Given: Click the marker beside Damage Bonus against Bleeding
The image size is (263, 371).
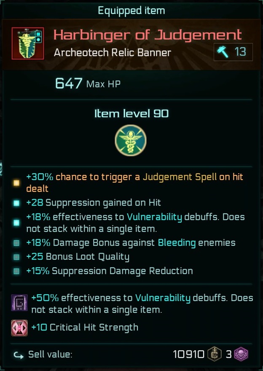Looking at the screenshot, I should coord(16,243).
